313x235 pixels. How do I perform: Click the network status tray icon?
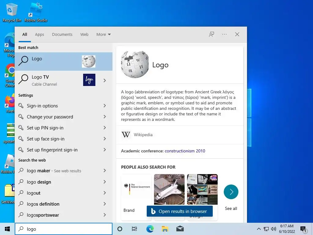(266, 229)
